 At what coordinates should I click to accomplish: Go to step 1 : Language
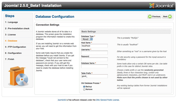(x=11, y=22)
